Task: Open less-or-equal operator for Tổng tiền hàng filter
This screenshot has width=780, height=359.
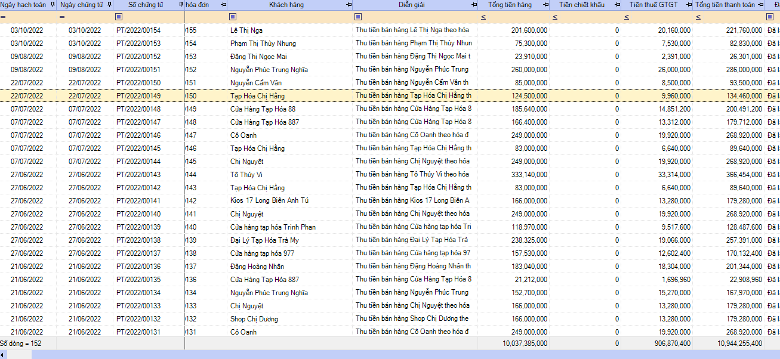Action: [483, 17]
